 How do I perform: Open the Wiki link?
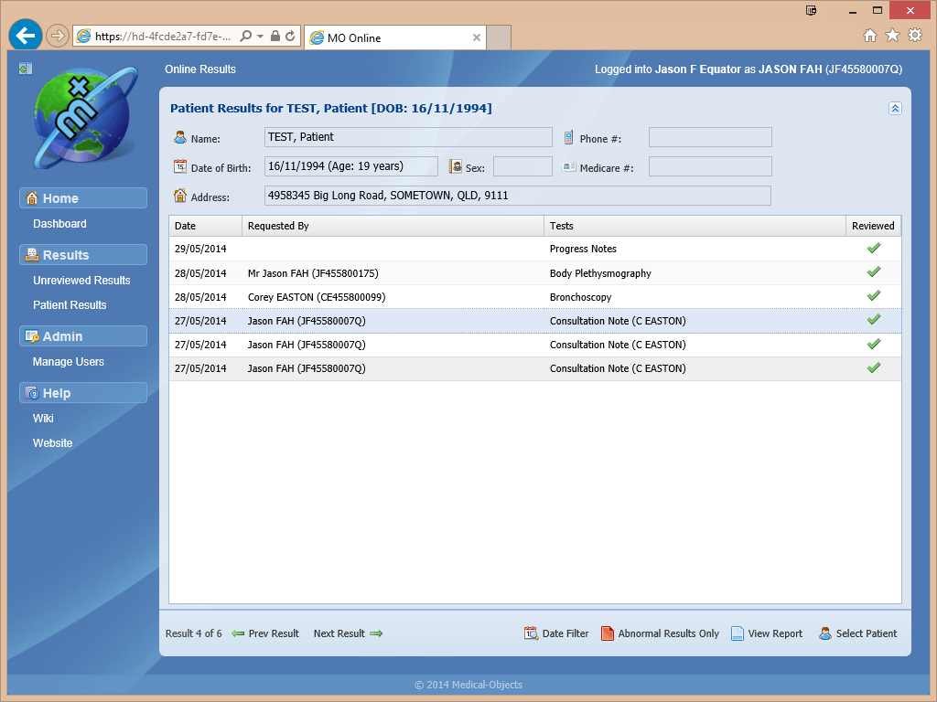click(43, 419)
